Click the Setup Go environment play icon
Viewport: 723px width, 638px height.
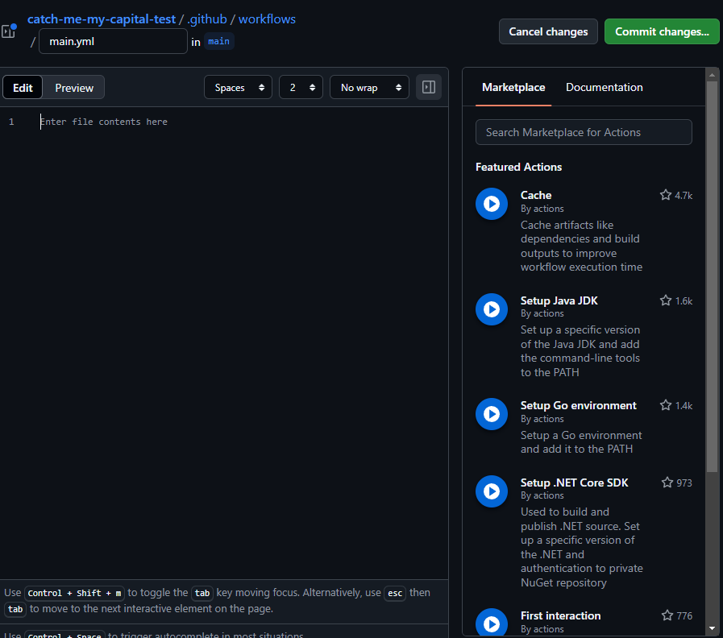pos(492,414)
